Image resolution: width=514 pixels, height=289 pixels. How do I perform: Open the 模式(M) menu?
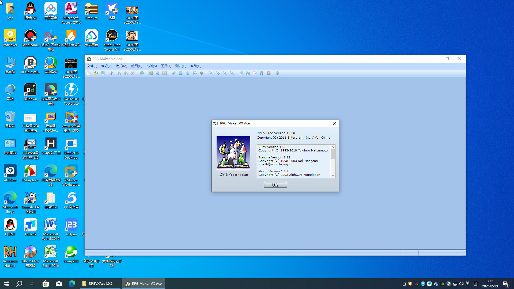coord(121,66)
